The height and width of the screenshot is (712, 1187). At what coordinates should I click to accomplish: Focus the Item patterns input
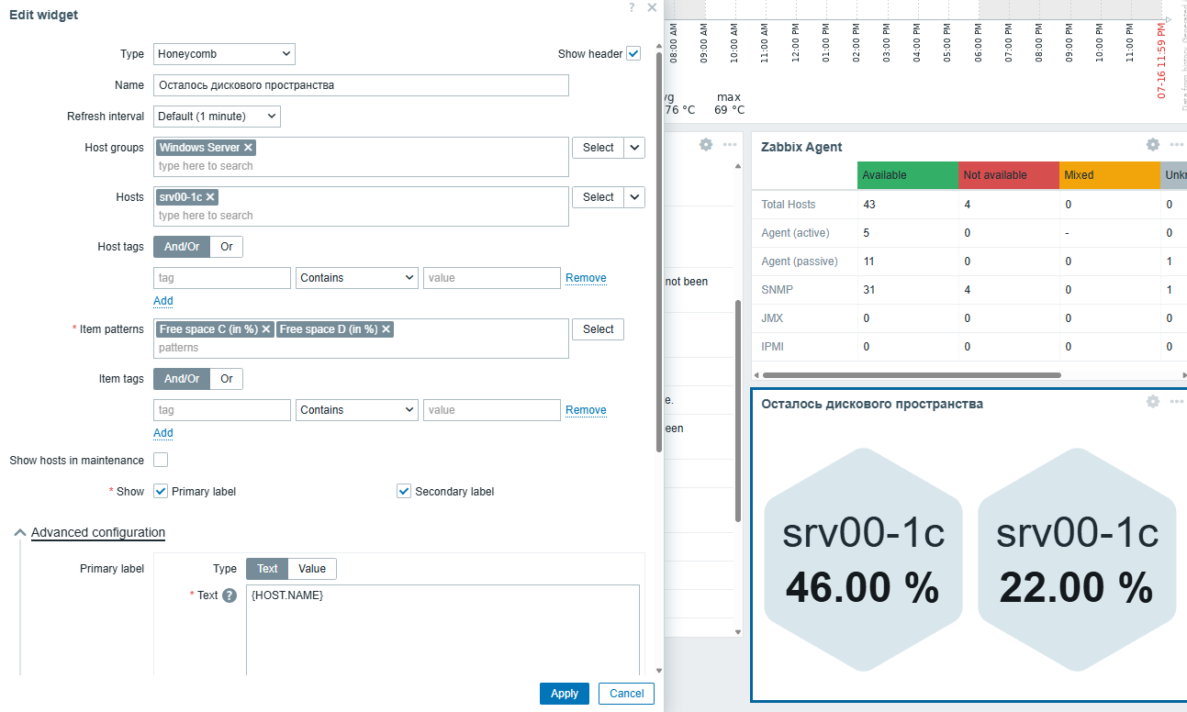click(361, 348)
